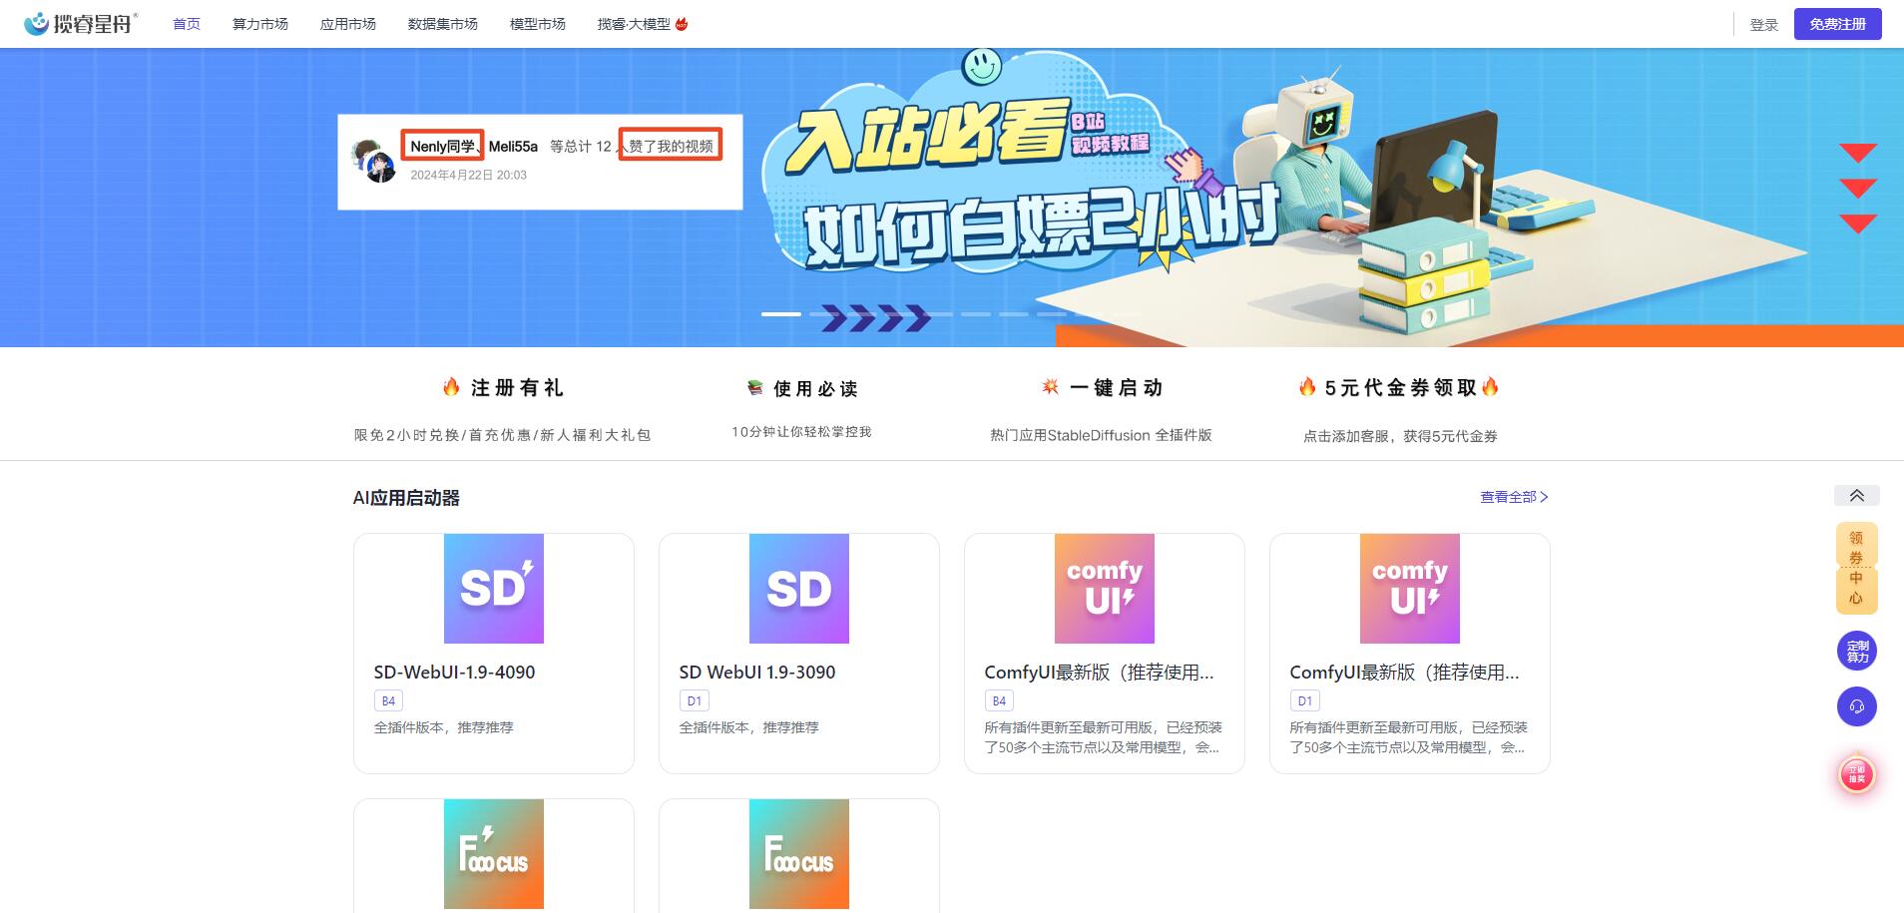This screenshot has width=1904, height=913.
Task: Select the Fooocus icon with lightning bolt
Action: [x=494, y=853]
